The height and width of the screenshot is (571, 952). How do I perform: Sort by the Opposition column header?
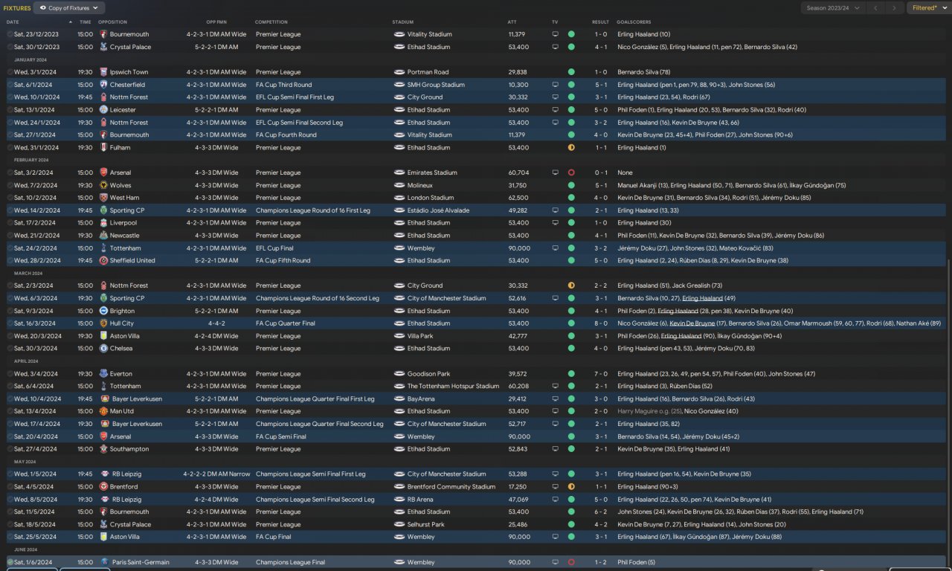coord(112,22)
